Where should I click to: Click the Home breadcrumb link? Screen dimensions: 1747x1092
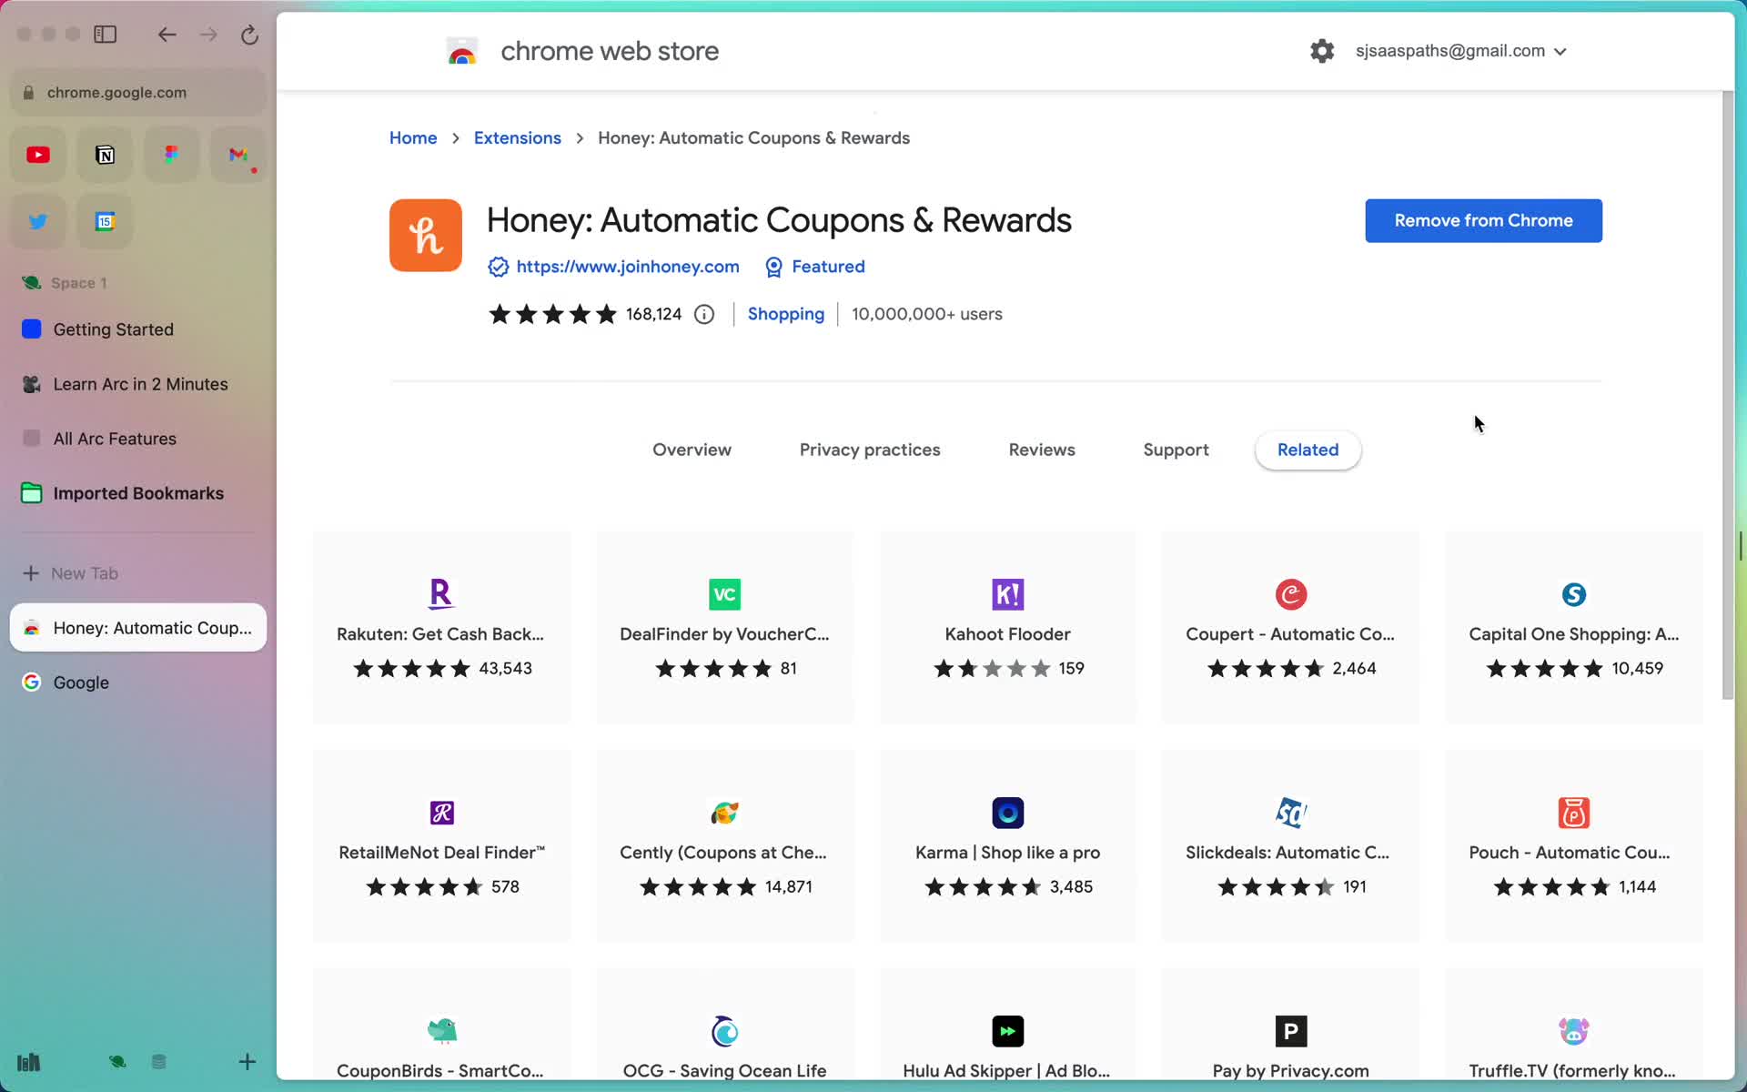pyautogui.click(x=412, y=137)
